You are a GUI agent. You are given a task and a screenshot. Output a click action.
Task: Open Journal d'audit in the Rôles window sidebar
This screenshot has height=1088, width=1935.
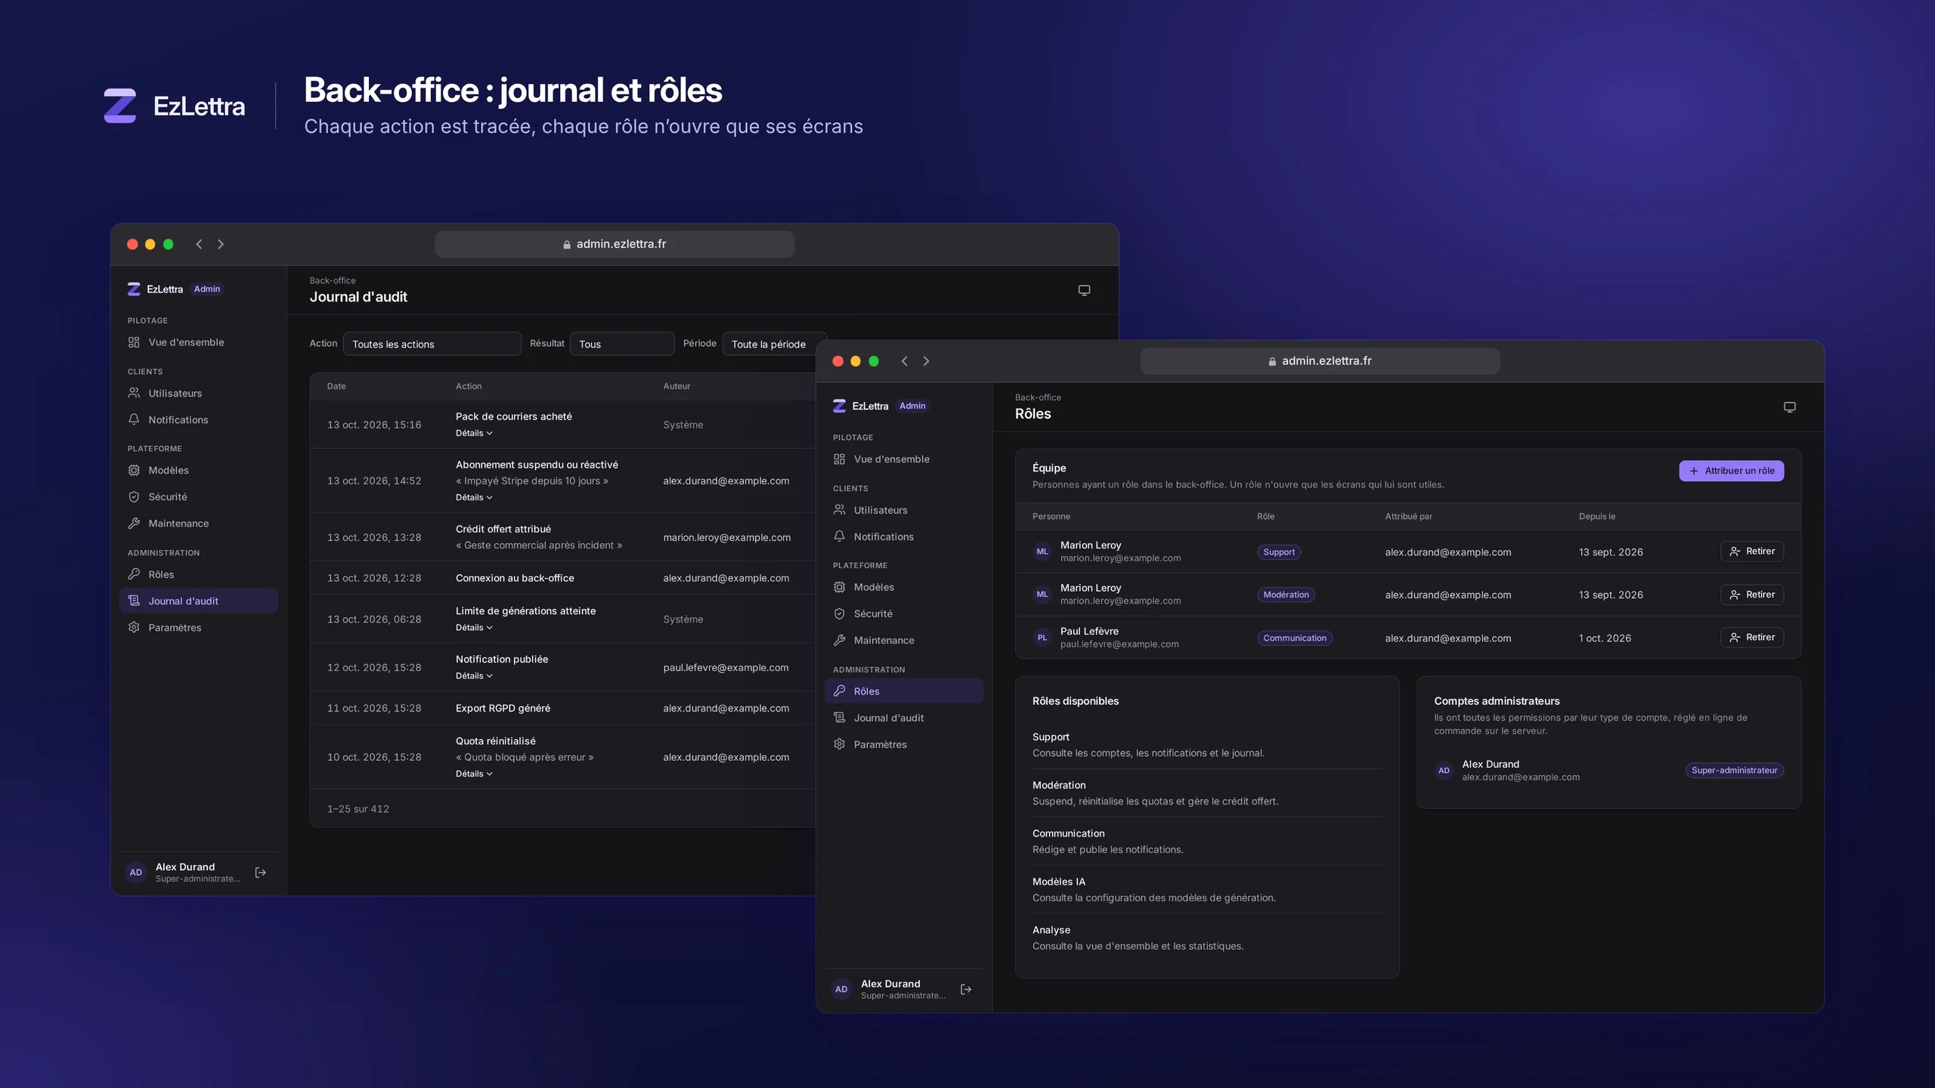(x=904, y=718)
